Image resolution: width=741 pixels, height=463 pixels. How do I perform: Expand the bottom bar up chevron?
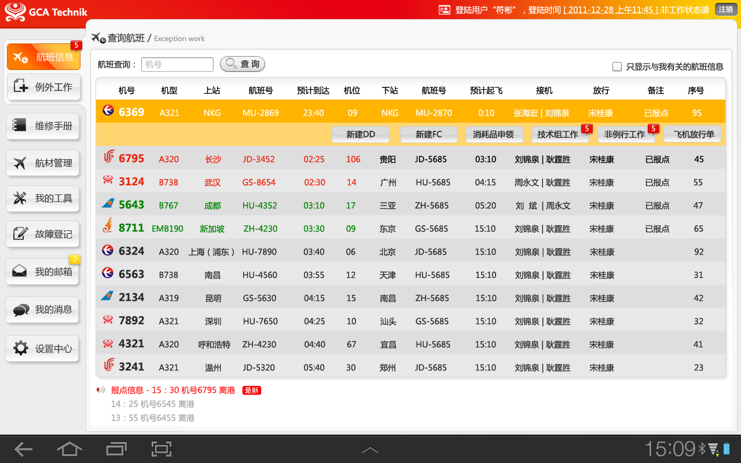[x=370, y=450]
